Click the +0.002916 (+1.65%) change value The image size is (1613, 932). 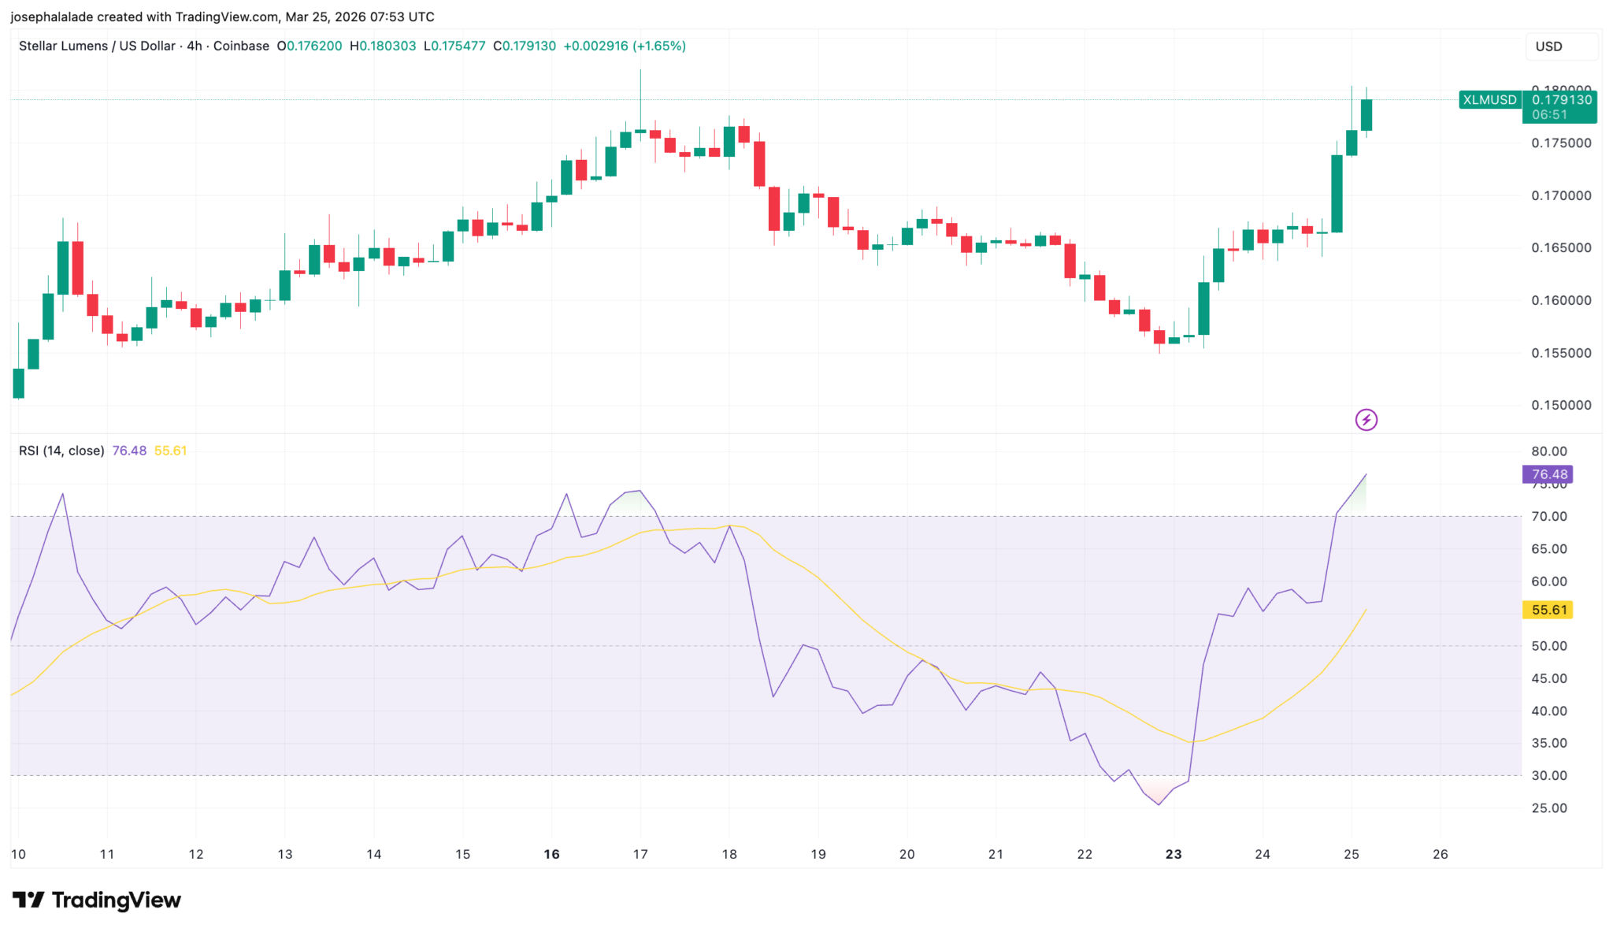[624, 46]
